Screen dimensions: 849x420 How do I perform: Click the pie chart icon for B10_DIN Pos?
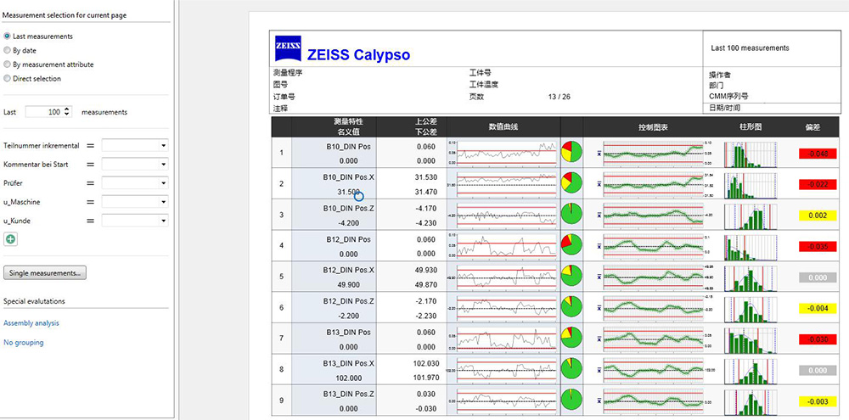click(x=571, y=152)
